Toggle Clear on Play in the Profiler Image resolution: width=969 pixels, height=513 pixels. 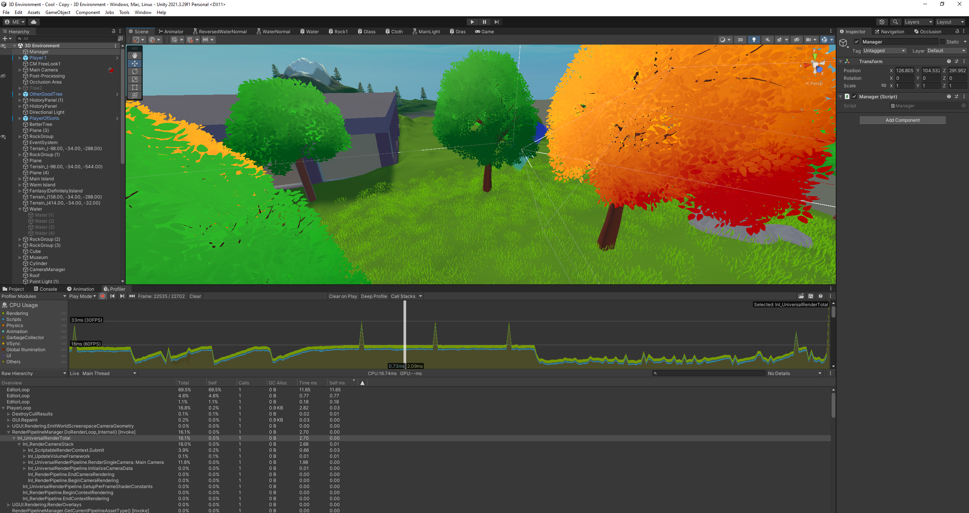(x=343, y=296)
